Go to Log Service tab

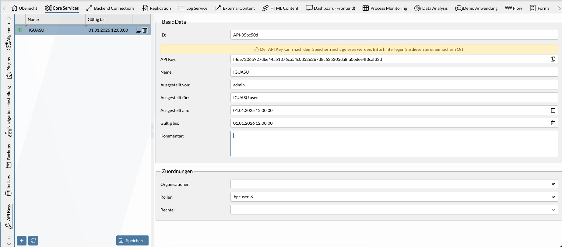click(193, 8)
